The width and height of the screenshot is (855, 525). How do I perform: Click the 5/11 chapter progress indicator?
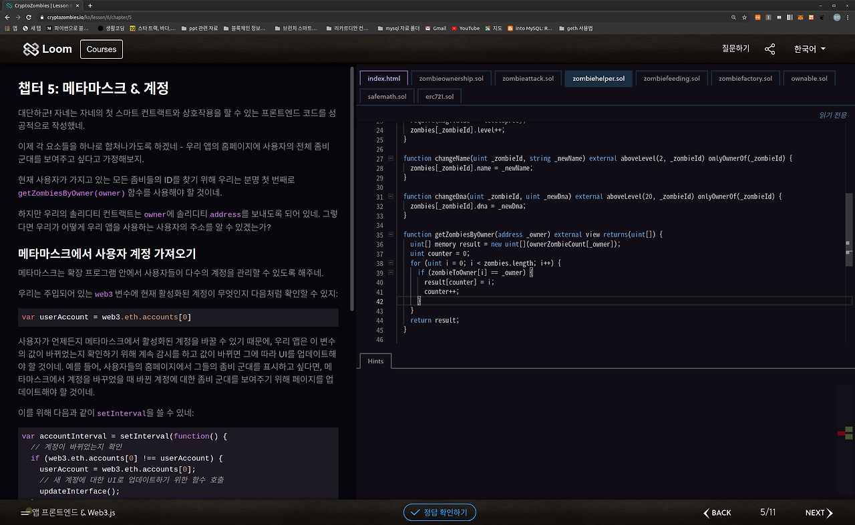768,513
